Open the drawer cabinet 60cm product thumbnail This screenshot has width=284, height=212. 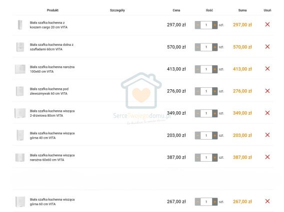click(x=20, y=47)
